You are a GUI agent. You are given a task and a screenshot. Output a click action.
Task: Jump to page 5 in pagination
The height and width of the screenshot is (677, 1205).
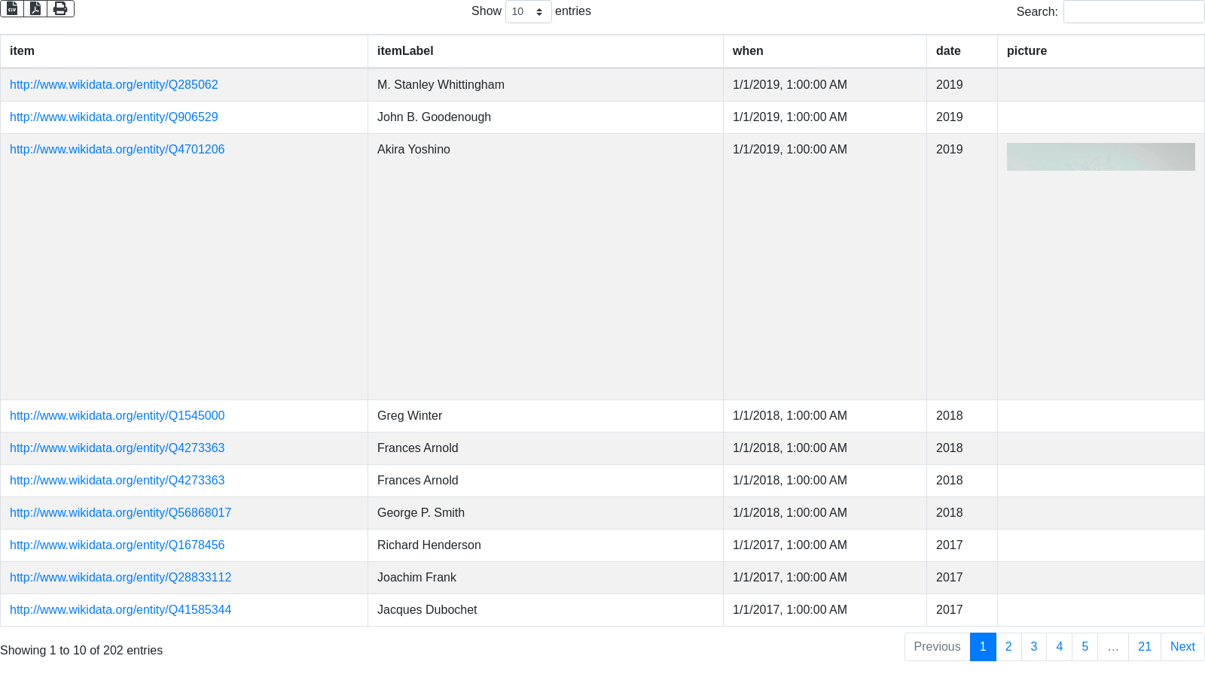[x=1084, y=647]
